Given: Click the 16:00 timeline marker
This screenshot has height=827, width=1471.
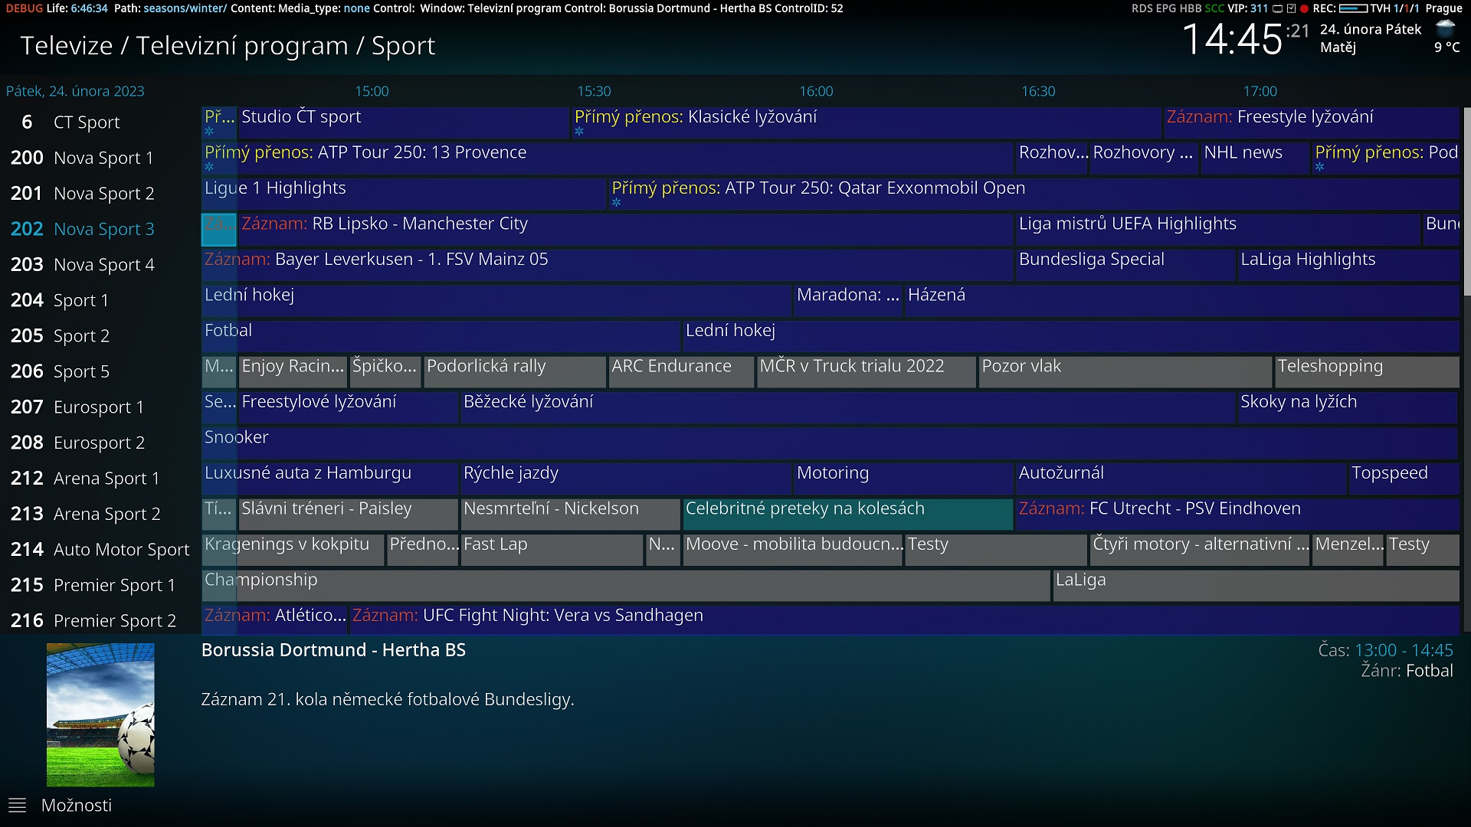Looking at the screenshot, I should pyautogui.click(x=816, y=91).
